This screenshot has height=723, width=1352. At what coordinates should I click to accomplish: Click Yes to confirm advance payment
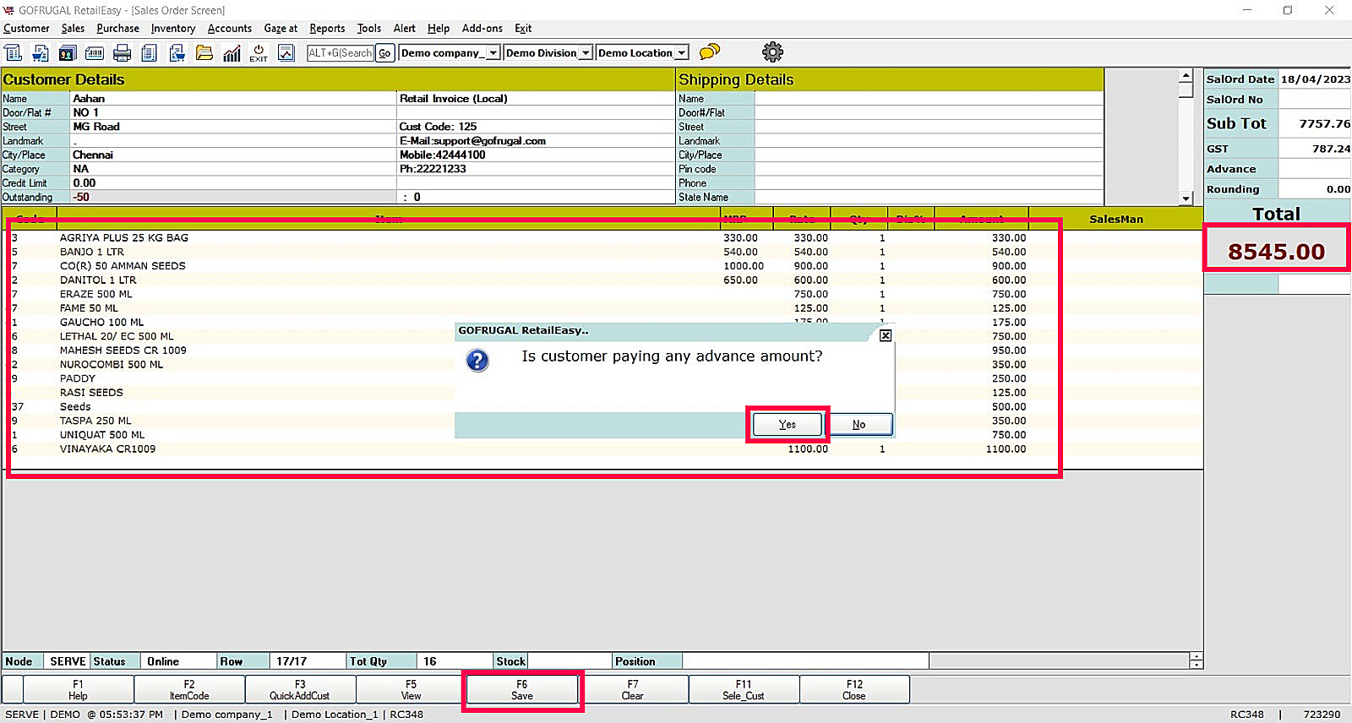click(x=787, y=424)
